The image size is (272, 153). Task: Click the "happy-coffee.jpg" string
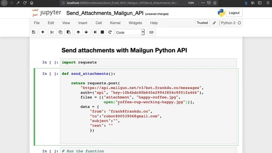click(157, 97)
